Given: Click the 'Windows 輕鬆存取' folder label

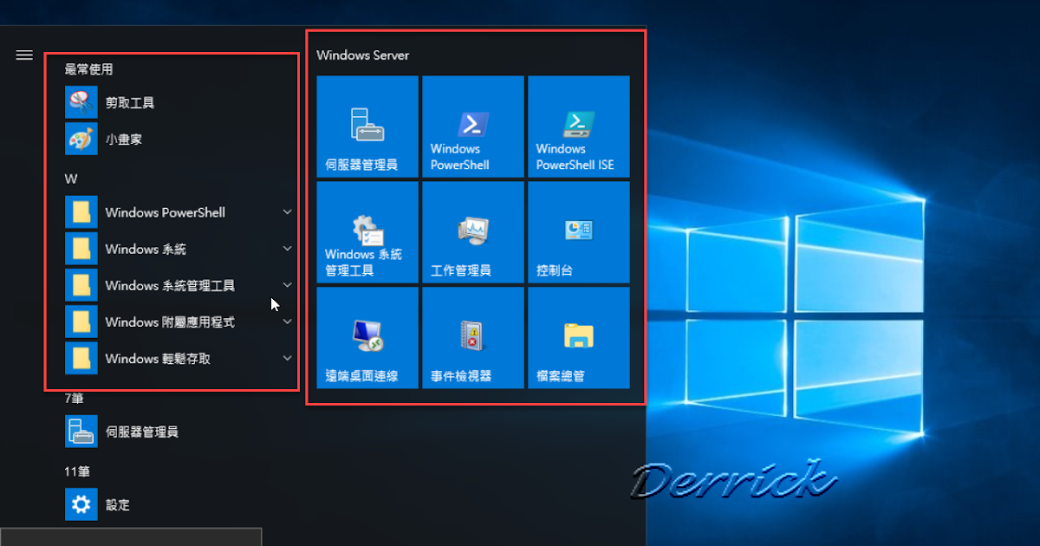Looking at the screenshot, I should tap(158, 359).
